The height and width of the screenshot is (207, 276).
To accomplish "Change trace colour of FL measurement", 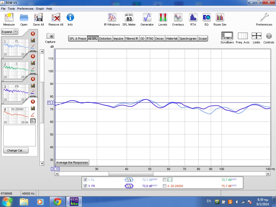I will [x=33, y=46].
